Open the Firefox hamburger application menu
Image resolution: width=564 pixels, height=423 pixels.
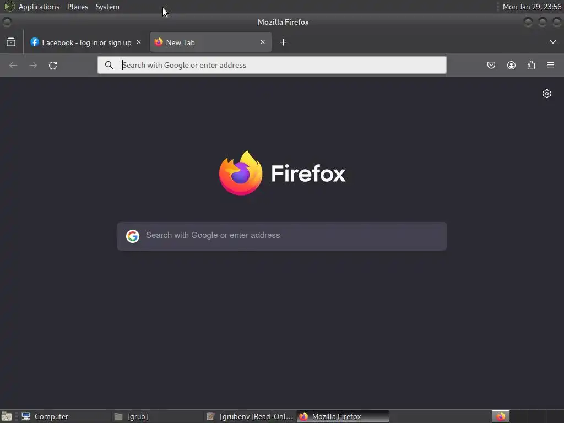coord(551,65)
